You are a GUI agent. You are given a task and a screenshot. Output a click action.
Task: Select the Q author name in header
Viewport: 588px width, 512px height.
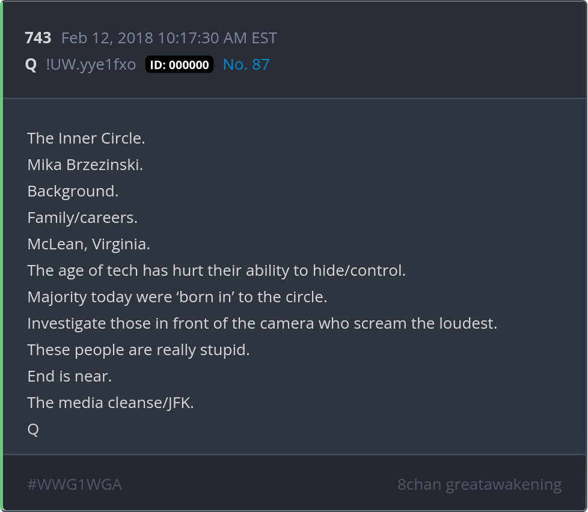[x=31, y=65]
